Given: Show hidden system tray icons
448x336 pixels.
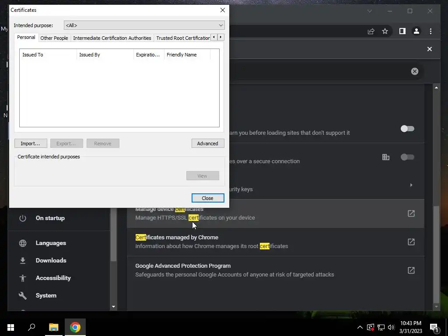Looking at the screenshot, I should pyautogui.click(x=360, y=327).
